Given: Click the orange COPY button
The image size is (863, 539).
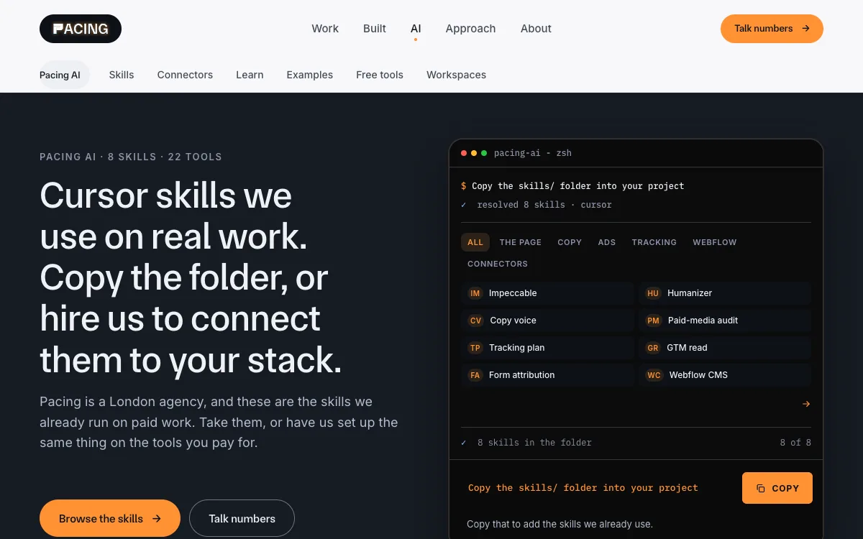Looking at the screenshot, I should point(777,488).
